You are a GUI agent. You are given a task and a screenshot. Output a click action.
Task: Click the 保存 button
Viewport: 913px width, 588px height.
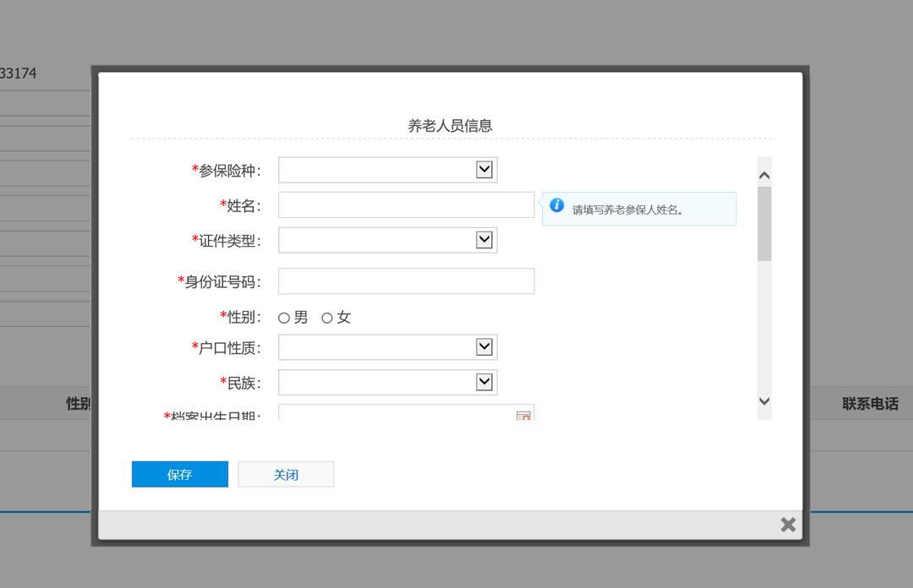point(180,475)
